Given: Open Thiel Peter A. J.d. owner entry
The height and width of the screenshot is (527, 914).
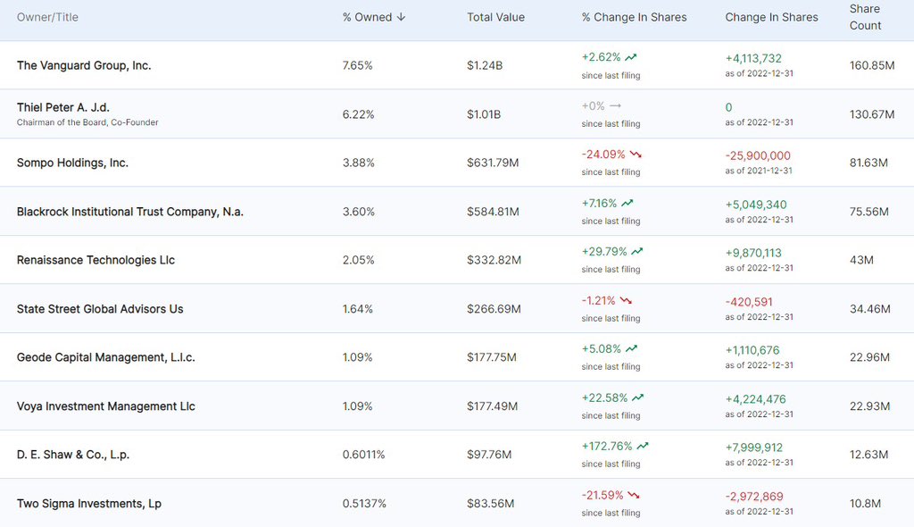Looking at the screenshot, I should tap(63, 107).
